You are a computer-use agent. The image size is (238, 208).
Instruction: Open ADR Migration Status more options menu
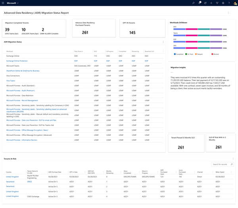[163, 42]
